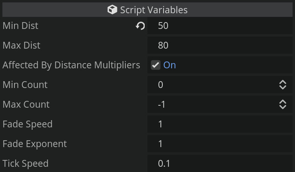Click the Min Count value field
Viewport: 295px width, 172px height.
(215, 85)
